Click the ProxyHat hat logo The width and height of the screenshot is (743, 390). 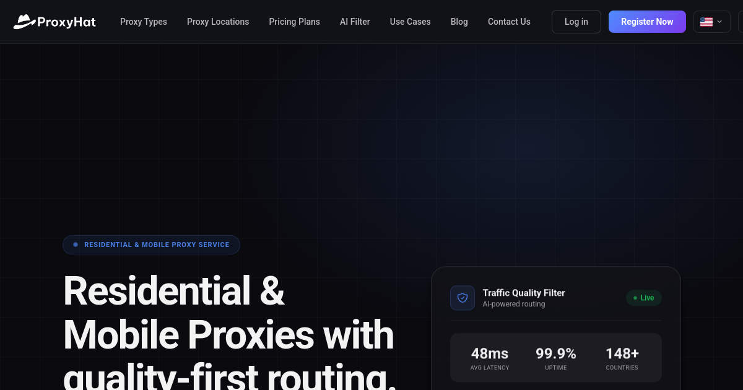54,22
